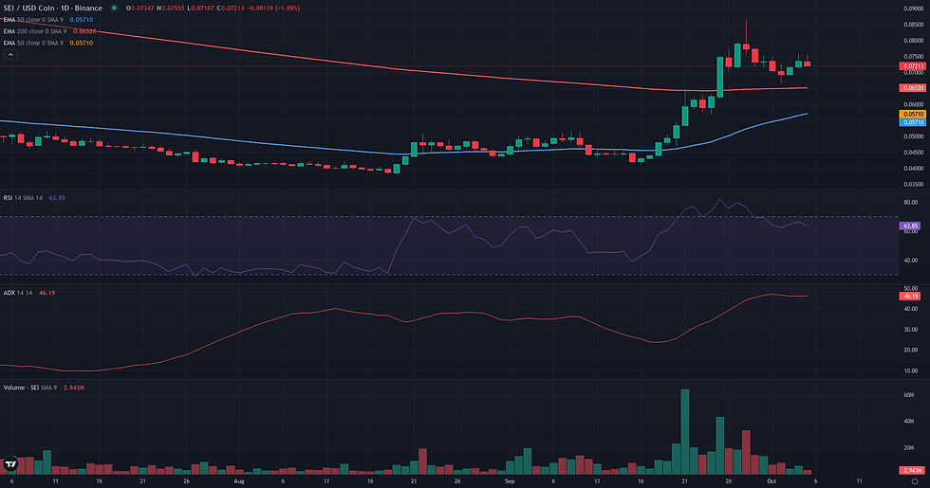
Task: Open chart settings gear icon
Action: tap(915, 481)
